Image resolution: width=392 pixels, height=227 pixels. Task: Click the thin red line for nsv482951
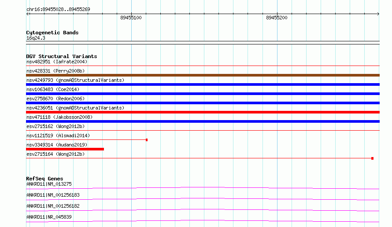tap(203, 66)
